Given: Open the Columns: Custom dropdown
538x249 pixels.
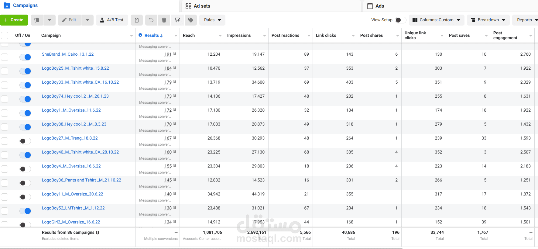Looking at the screenshot, I should [x=436, y=20].
